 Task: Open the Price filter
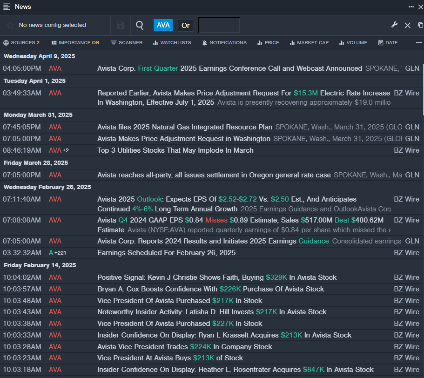268,43
